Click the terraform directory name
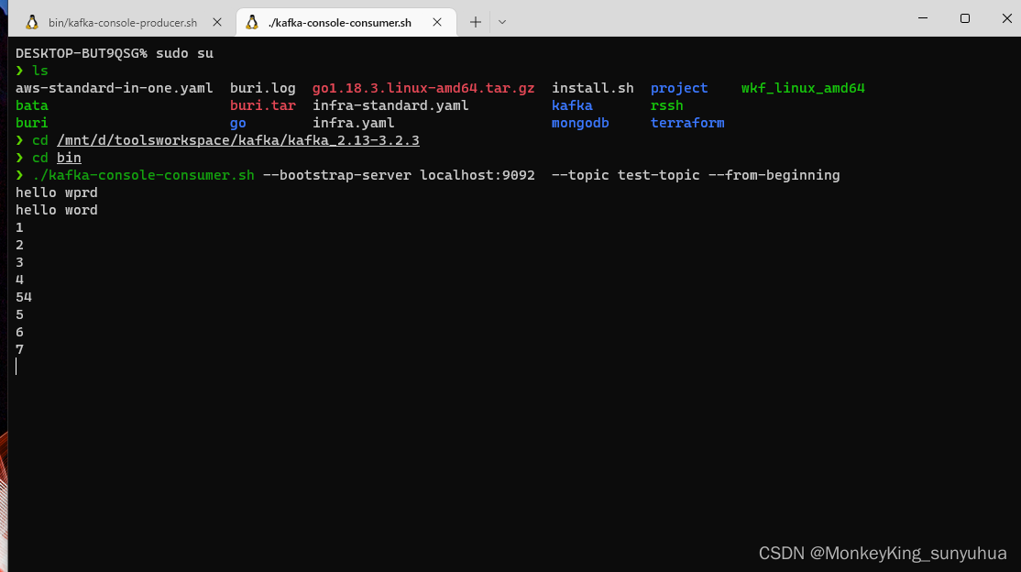This screenshot has height=572, width=1021. pyautogui.click(x=687, y=123)
